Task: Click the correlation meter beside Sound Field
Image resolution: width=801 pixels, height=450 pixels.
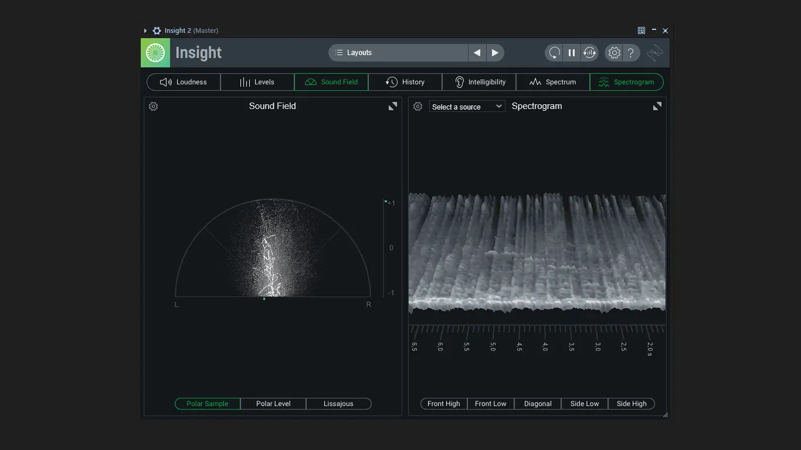Action: pos(385,248)
